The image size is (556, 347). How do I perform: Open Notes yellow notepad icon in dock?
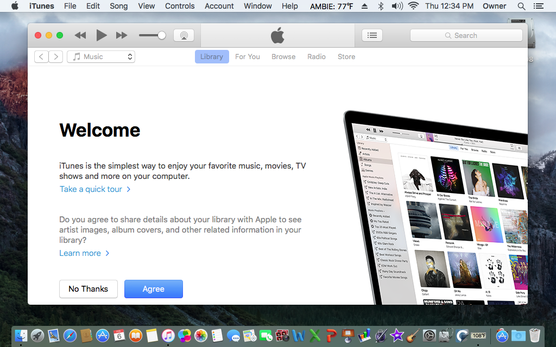coord(152,335)
